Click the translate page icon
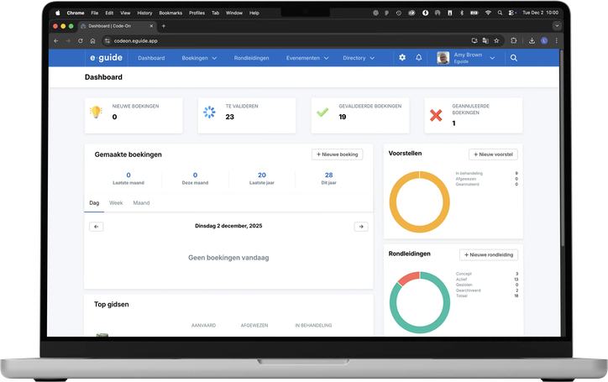Image resolution: width=608 pixels, height=382 pixels. pos(485,41)
